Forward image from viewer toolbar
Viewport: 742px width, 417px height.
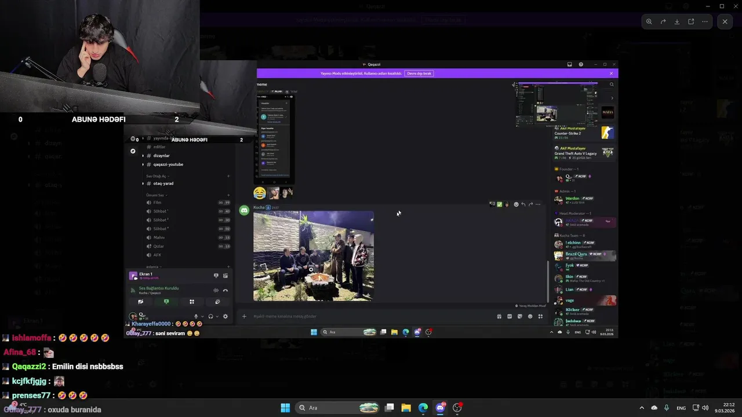click(x=663, y=21)
